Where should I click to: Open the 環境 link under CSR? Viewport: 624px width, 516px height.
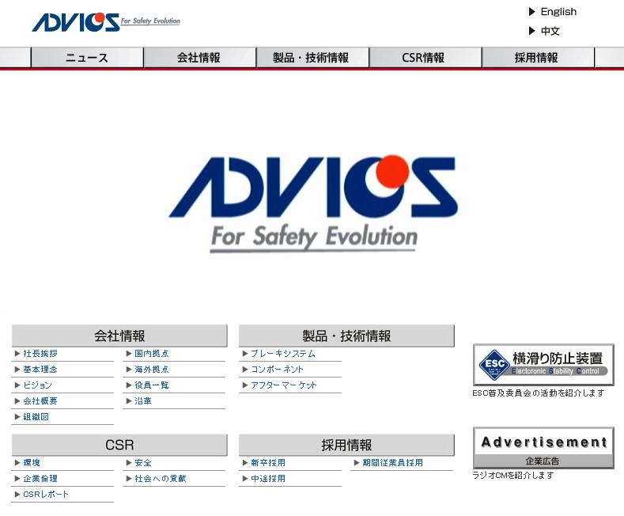[x=32, y=463]
